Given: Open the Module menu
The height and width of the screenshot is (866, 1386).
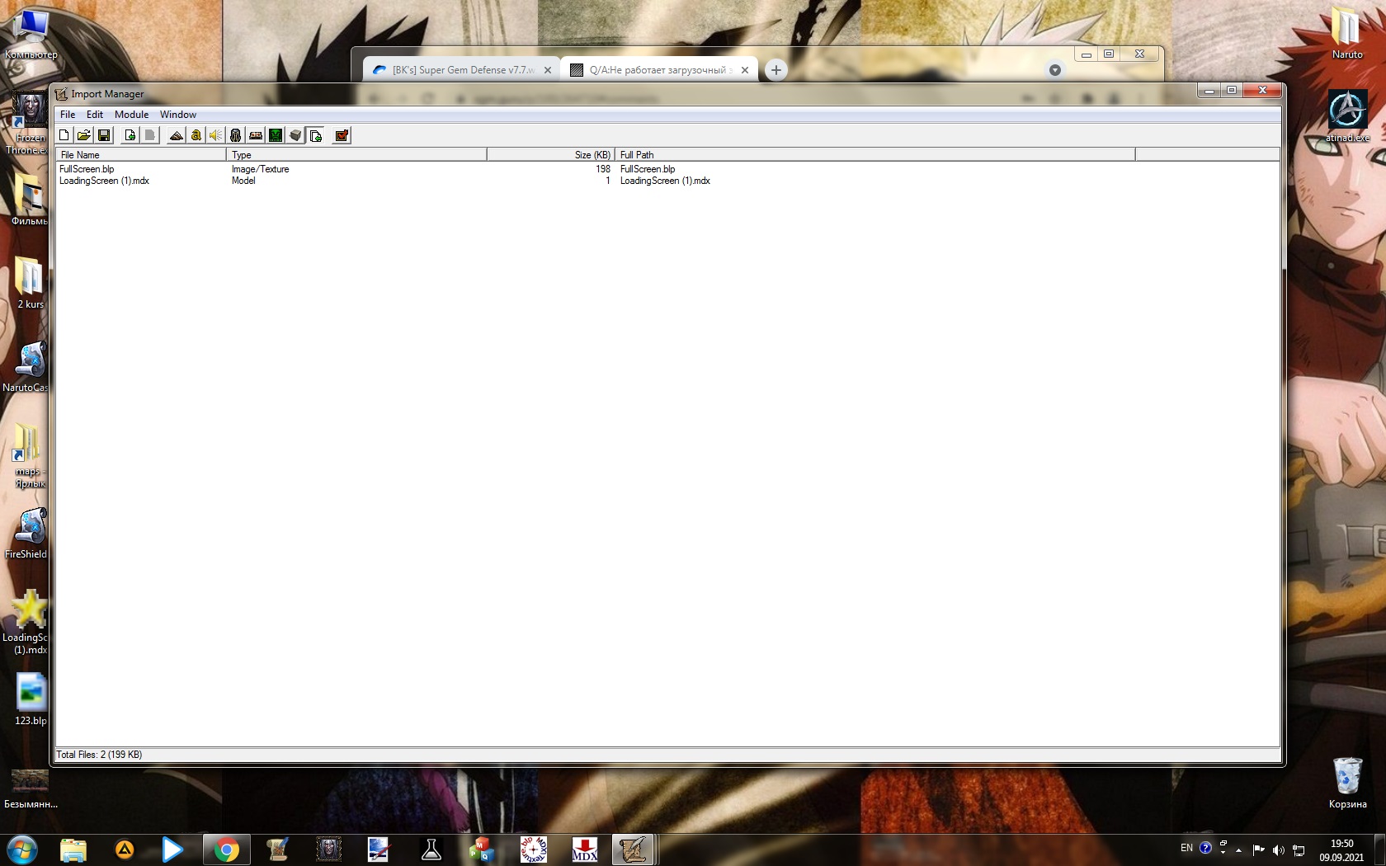Looking at the screenshot, I should [132, 115].
